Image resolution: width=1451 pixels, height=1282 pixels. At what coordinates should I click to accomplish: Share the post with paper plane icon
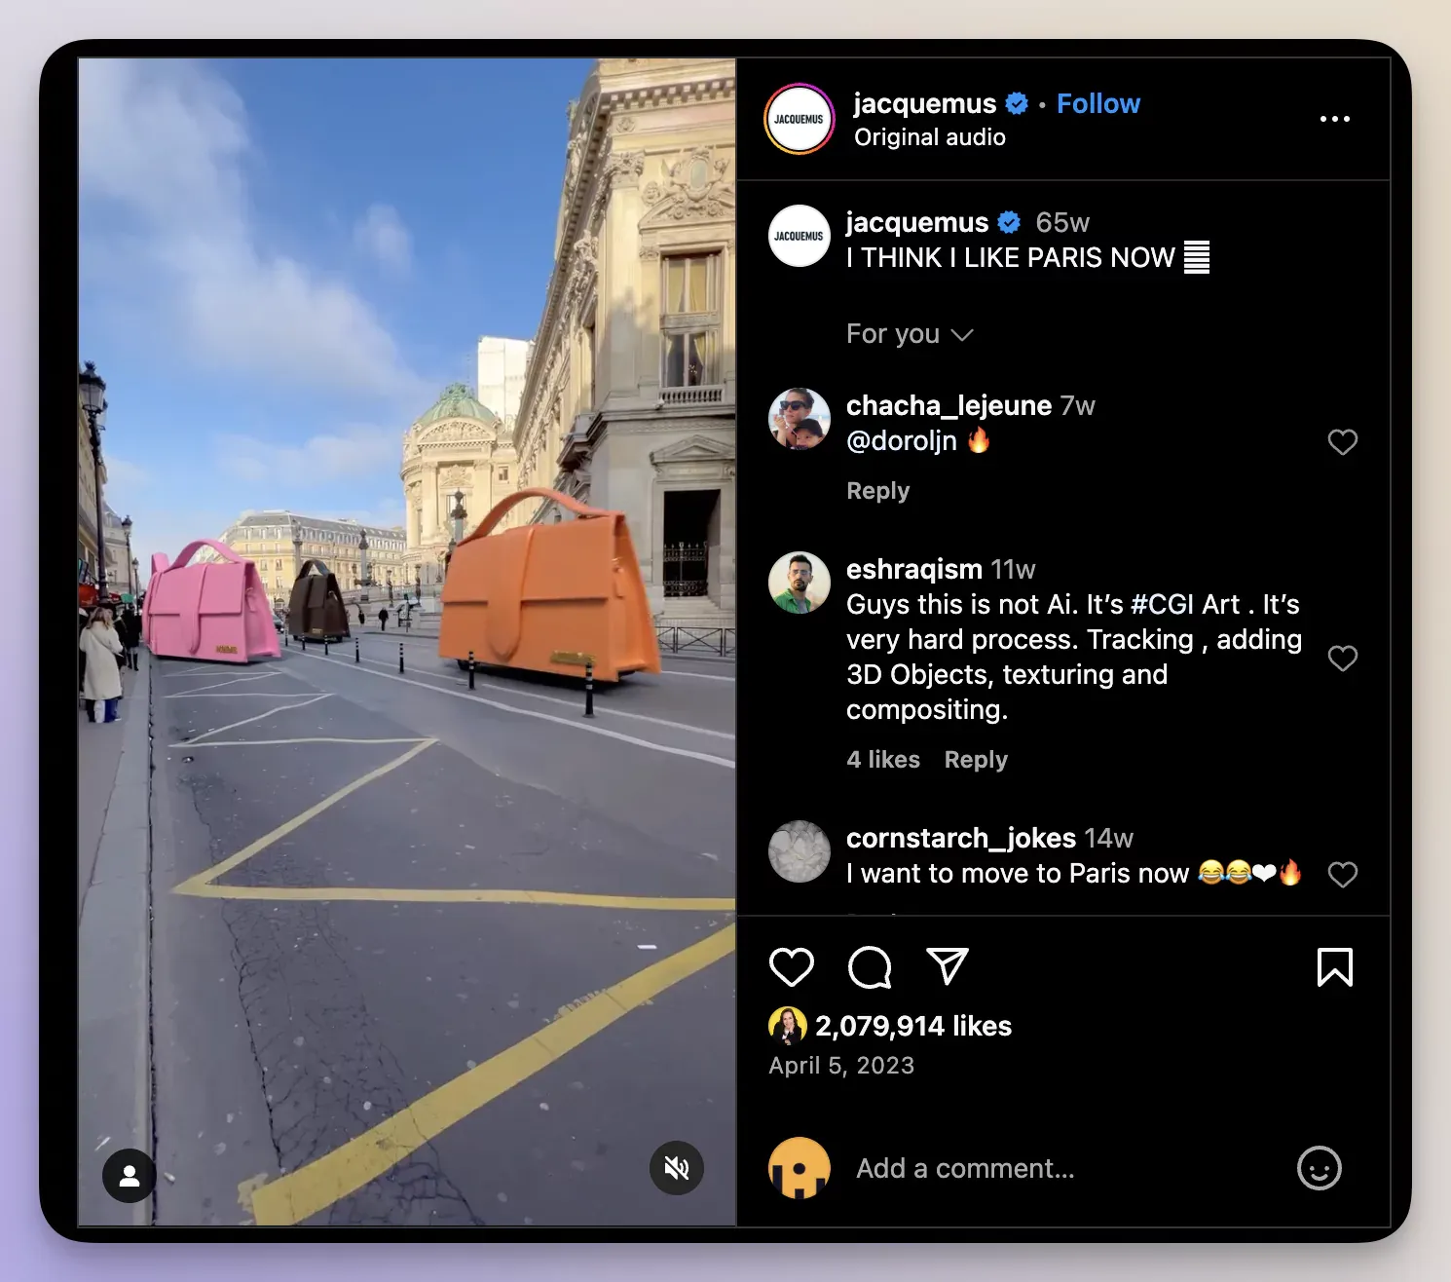948,965
